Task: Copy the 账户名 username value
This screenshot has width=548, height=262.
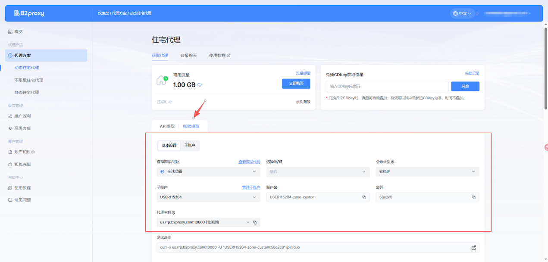Action: pyautogui.click(x=364, y=197)
